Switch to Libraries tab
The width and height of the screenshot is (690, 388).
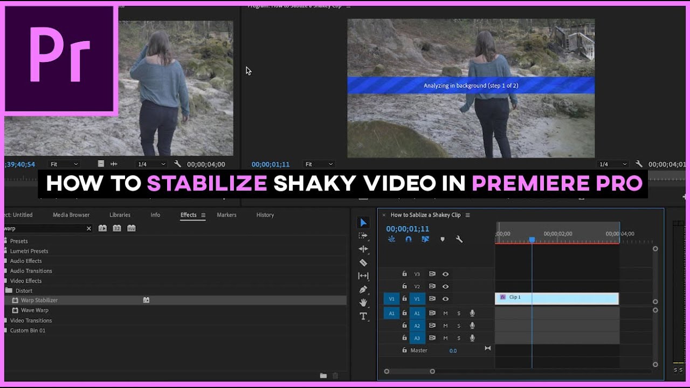pos(120,214)
